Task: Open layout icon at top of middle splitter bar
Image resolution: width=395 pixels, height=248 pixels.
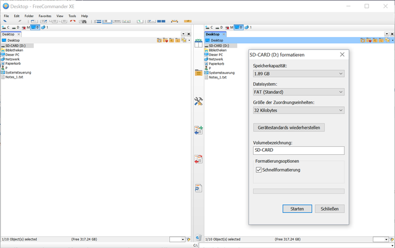Action: click(x=198, y=43)
